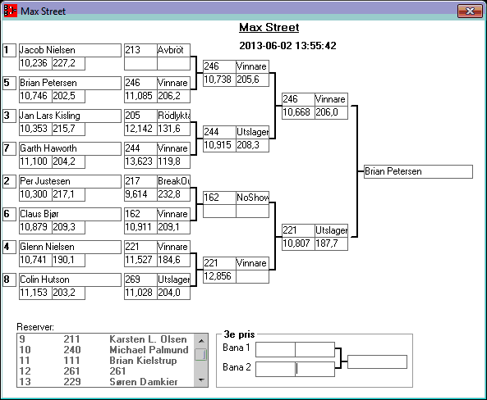Select reserve row 13 Søren Damkier

[106, 382]
